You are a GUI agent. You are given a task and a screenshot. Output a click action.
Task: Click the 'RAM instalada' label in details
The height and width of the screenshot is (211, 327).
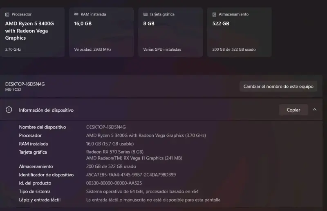34,144
